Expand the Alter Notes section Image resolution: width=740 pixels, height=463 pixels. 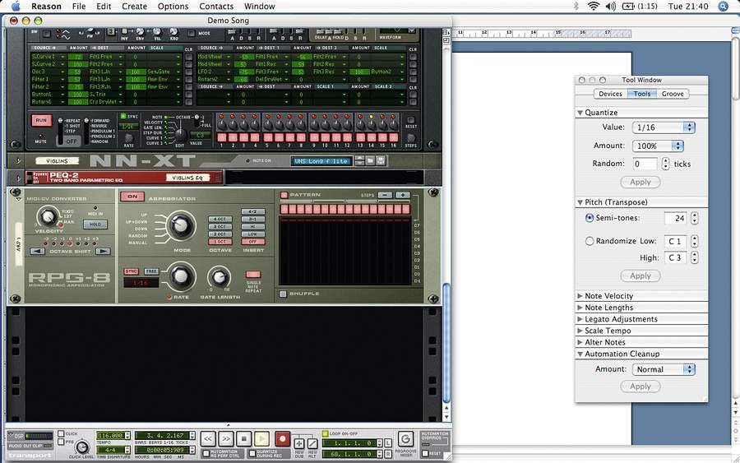coord(580,342)
